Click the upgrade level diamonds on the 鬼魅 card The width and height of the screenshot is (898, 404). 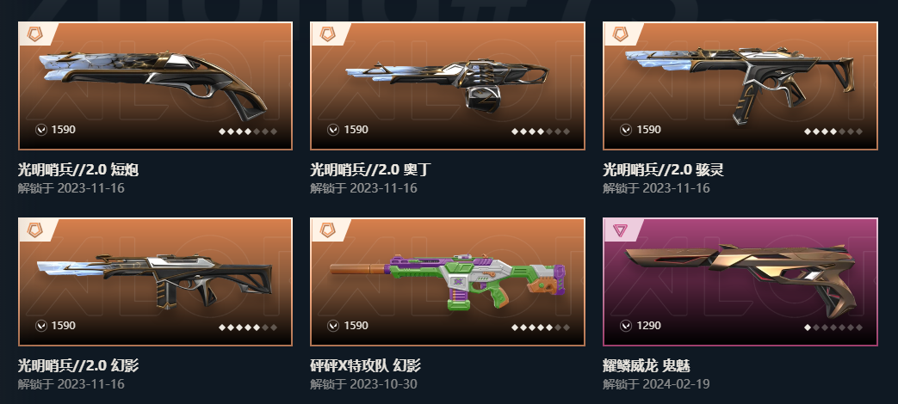point(833,327)
